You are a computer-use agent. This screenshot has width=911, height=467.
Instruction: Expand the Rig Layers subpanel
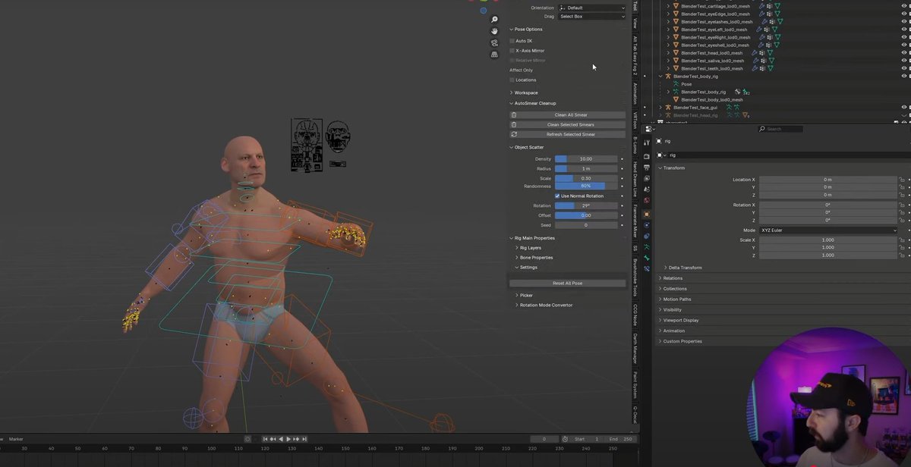point(530,248)
